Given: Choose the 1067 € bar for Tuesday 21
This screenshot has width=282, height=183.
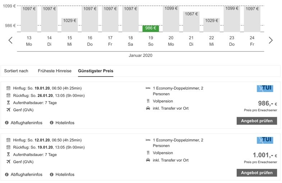Looking at the screenshot, I should tap(191, 22).
